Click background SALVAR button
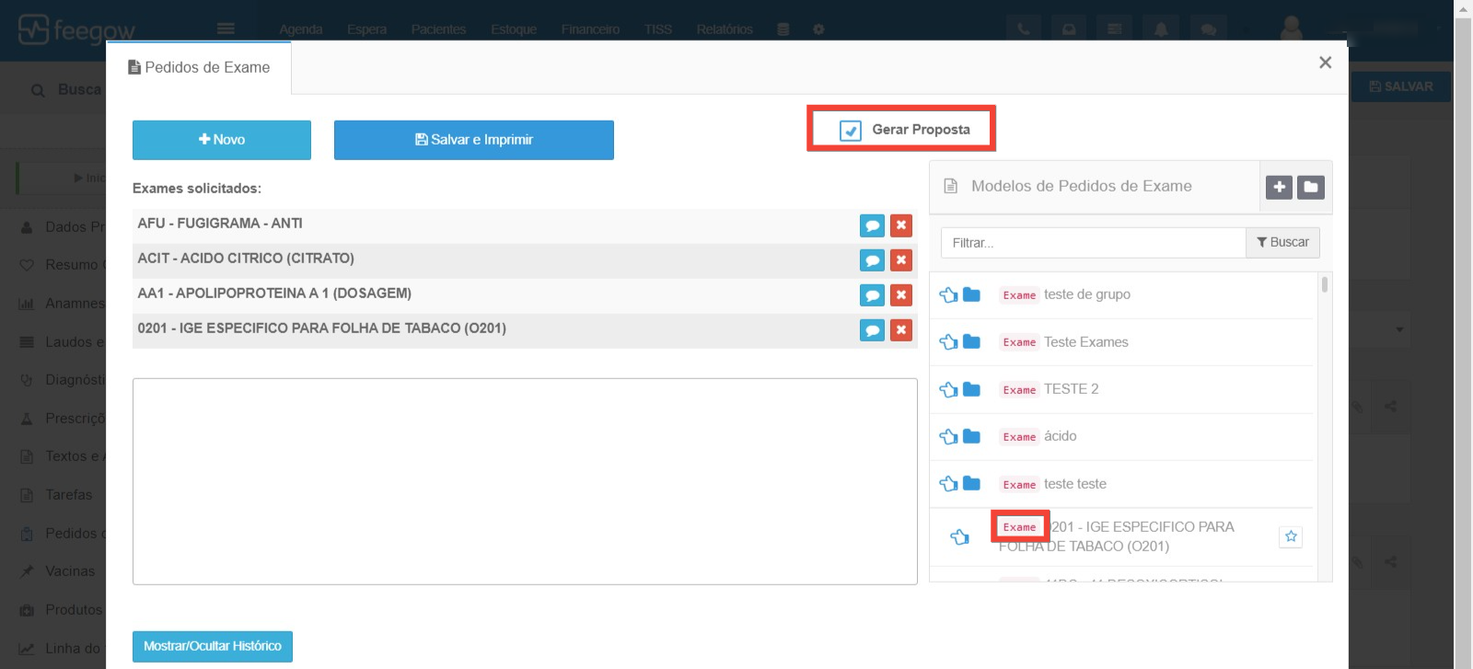 point(1401,87)
